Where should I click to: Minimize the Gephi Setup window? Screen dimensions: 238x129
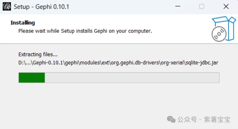pyautogui.click(x=177, y=7)
